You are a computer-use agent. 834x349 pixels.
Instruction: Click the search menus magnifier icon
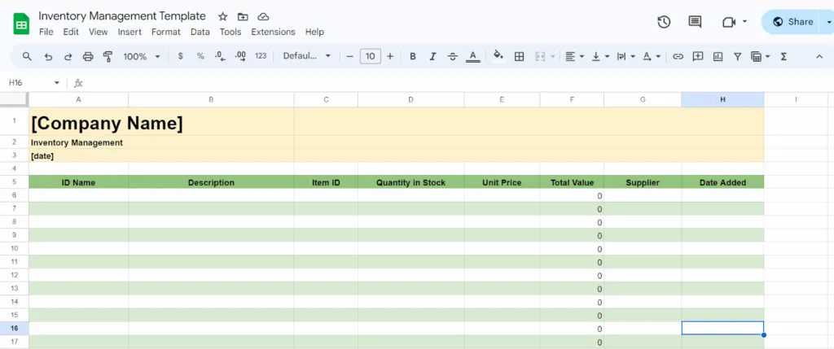point(27,56)
